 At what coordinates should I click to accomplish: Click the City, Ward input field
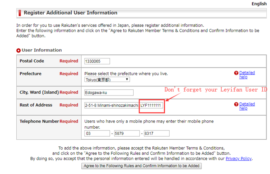(109, 93)
